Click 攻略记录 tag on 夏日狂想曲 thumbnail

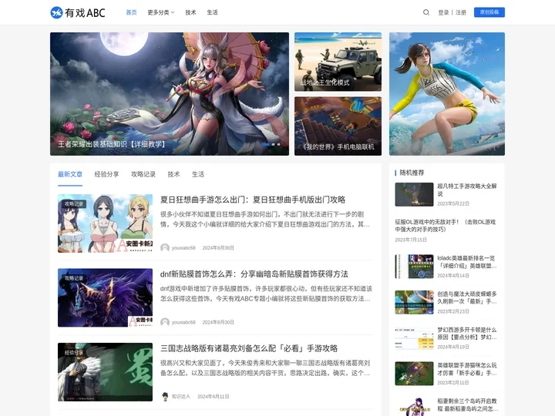(x=74, y=203)
